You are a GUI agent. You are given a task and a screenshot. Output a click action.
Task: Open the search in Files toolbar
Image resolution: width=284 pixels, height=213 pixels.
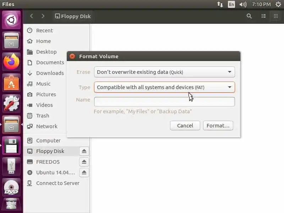point(249,16)
